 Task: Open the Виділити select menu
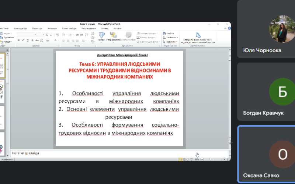tap(170, 42)
